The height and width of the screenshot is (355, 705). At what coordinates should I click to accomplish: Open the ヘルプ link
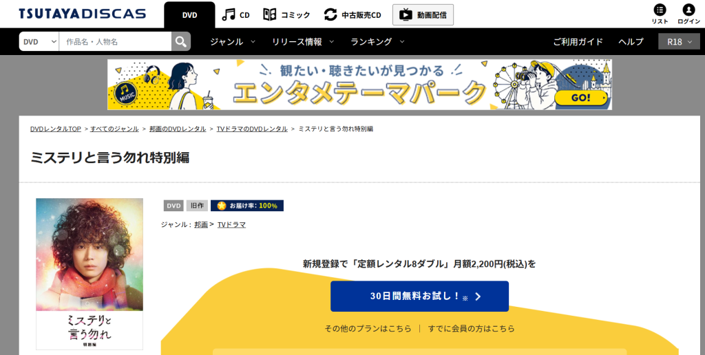pyautogui.click(x=631, y=42)
